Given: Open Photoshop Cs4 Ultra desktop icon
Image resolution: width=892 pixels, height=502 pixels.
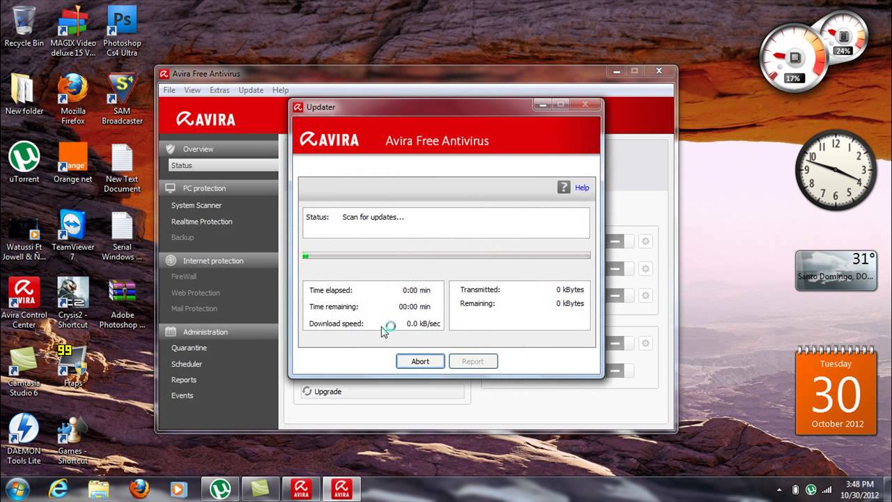Looking at the screenshot, I should [122, 31].
